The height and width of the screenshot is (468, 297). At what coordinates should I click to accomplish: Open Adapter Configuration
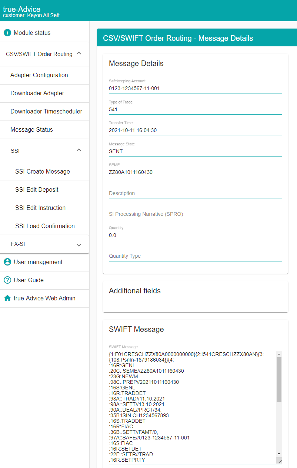click(x=39, y=75)
